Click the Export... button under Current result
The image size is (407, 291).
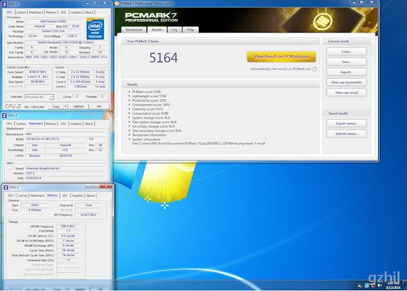coord(347,72)
